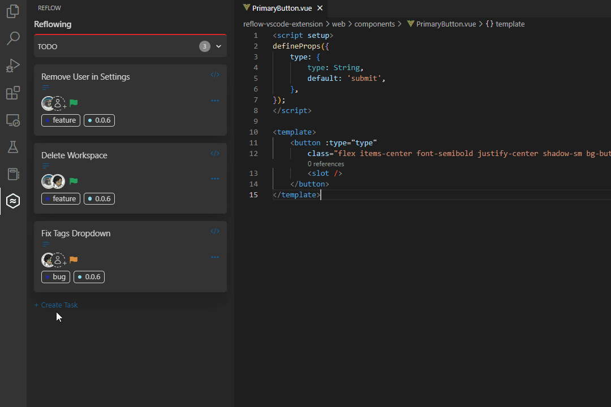Screen dimensions: 611x407
Task: Open the Reflow hexagon sidebar icon
Action: click(12, 201)
